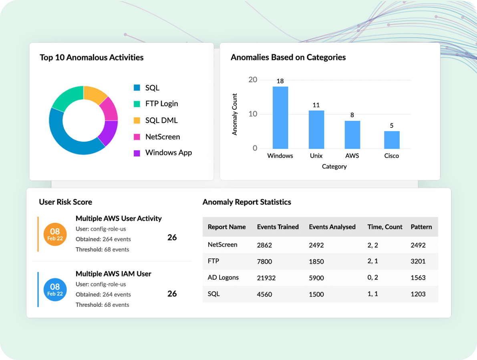The height and width of the screenshot is (360, 477).
Task: Select the FTP Login legend marker
Action: click(137, 104)
